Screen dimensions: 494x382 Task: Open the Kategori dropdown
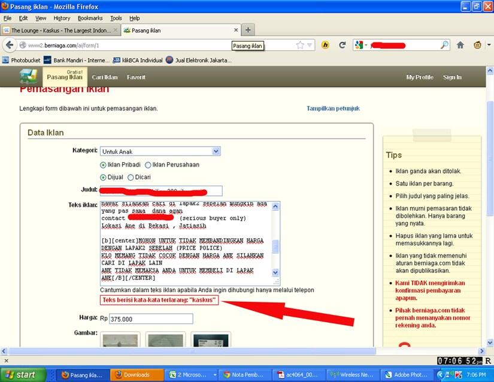point(160,151)
